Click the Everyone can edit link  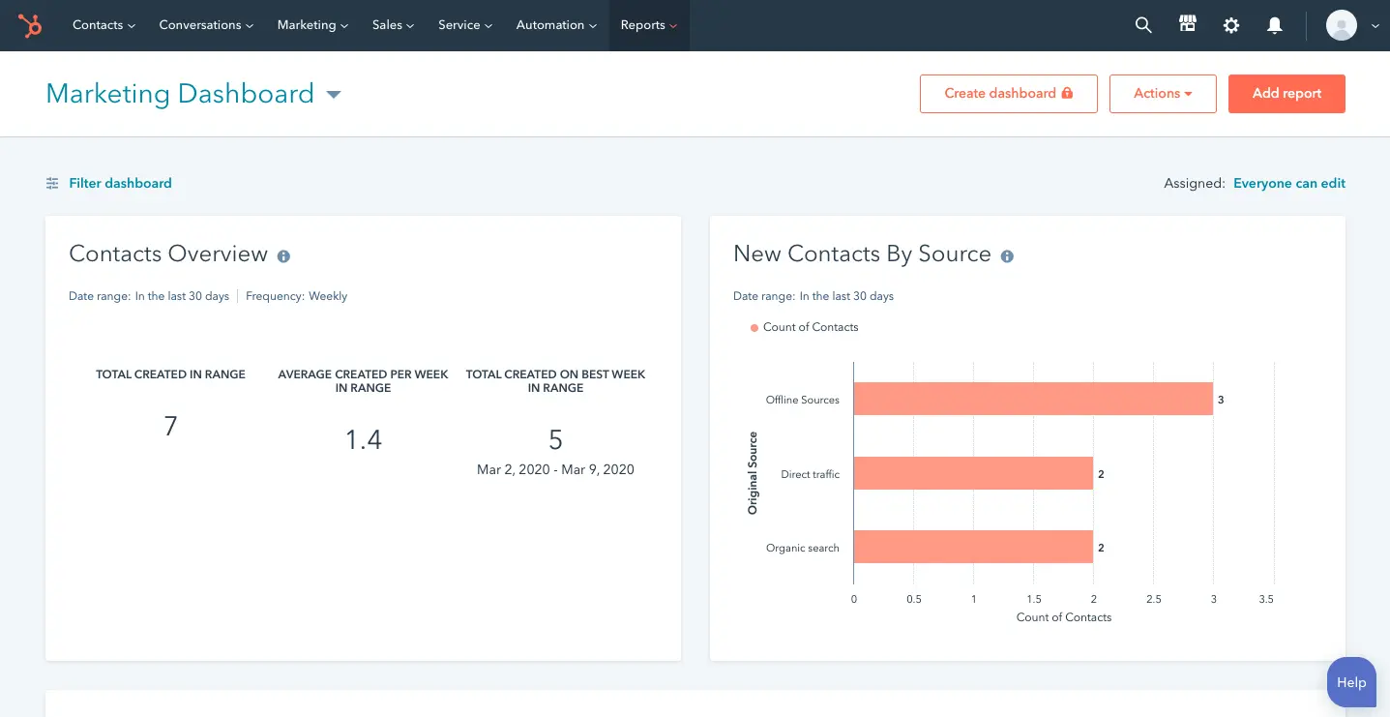1288,183
